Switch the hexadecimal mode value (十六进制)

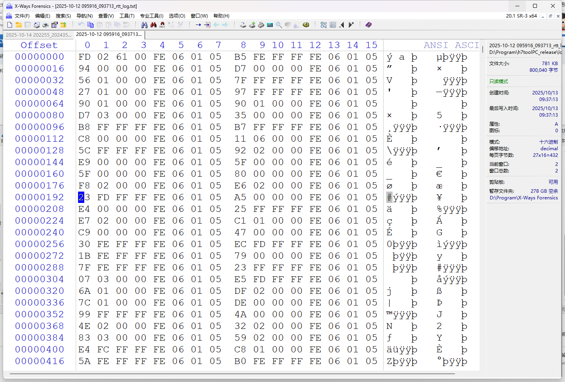point(548,142)
